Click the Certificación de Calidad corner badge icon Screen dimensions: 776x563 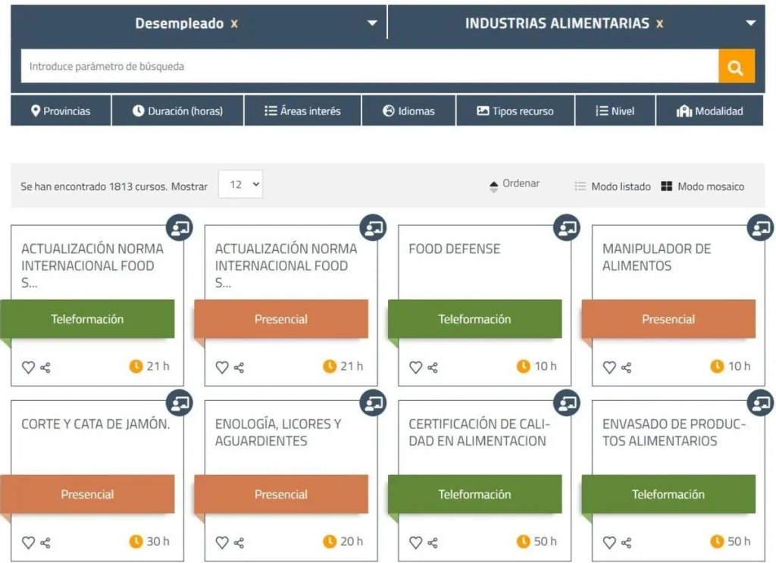point(567,403)
